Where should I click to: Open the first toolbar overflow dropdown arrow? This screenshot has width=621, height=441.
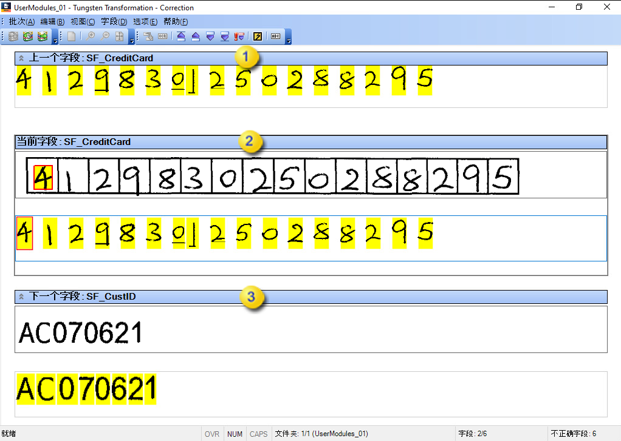coord(55,41)
